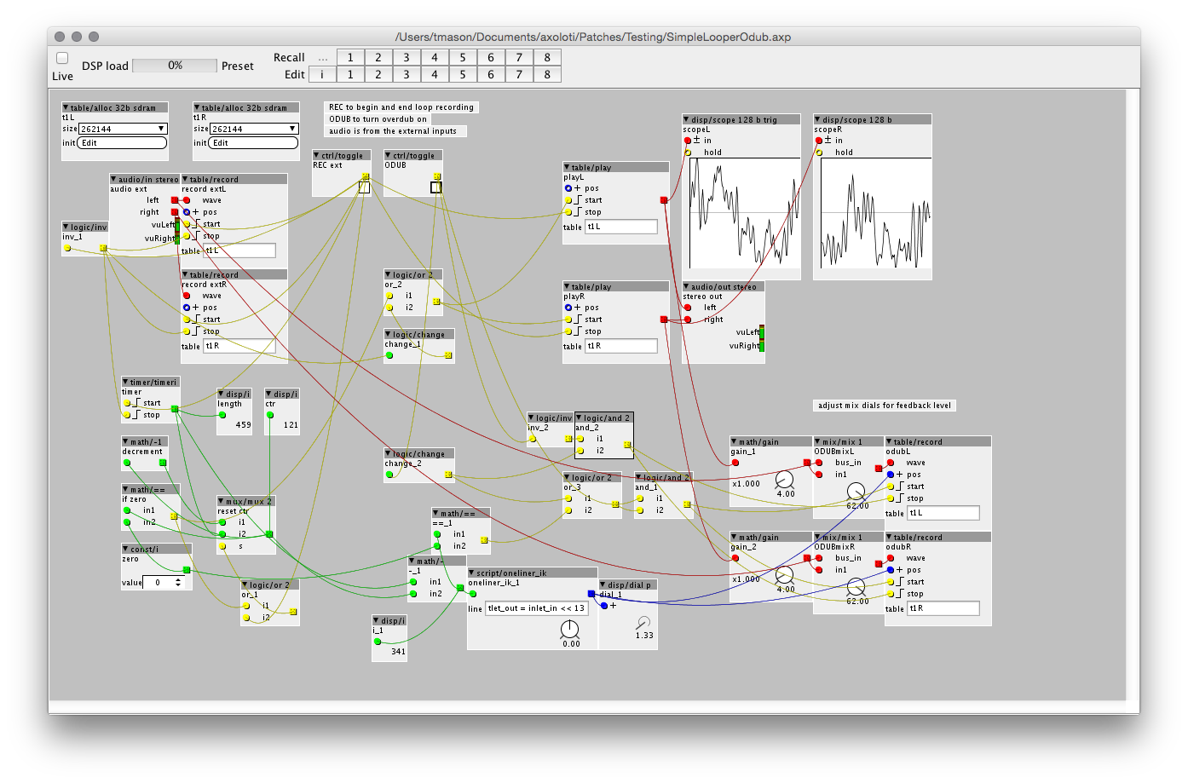The image size is (1188, 783).
Task: Open the timer/timeri object triangle menu
Action: [126, 383]
